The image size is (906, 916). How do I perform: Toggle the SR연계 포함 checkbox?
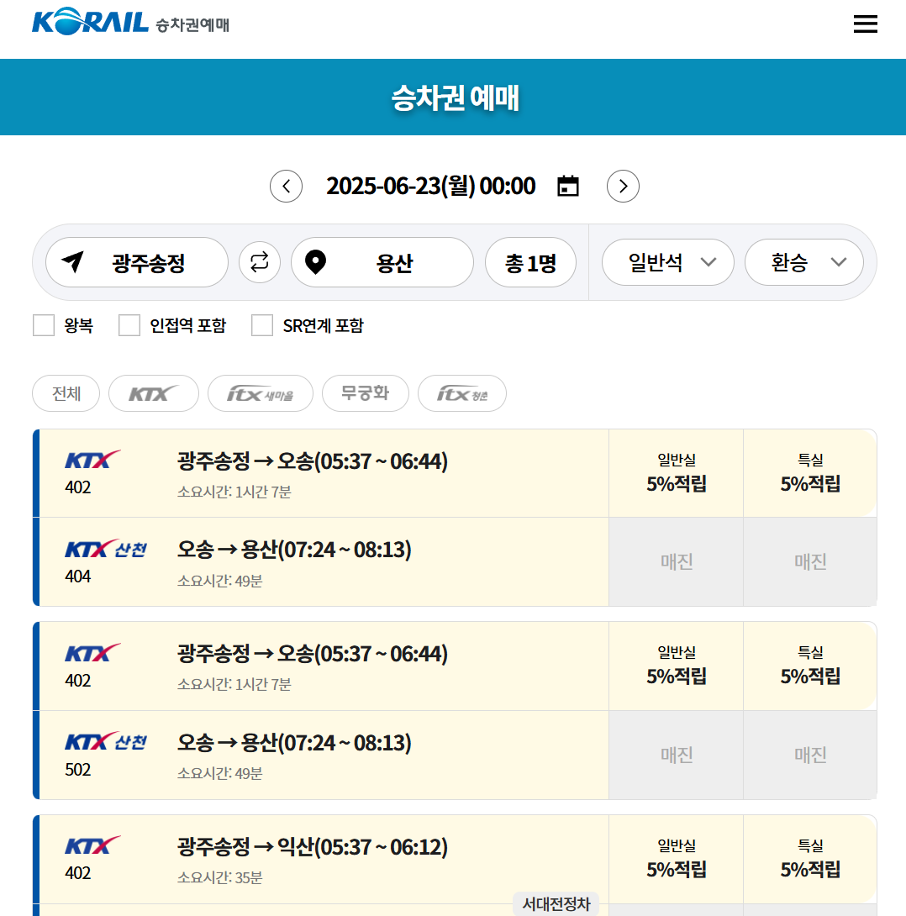pos(261,325)
